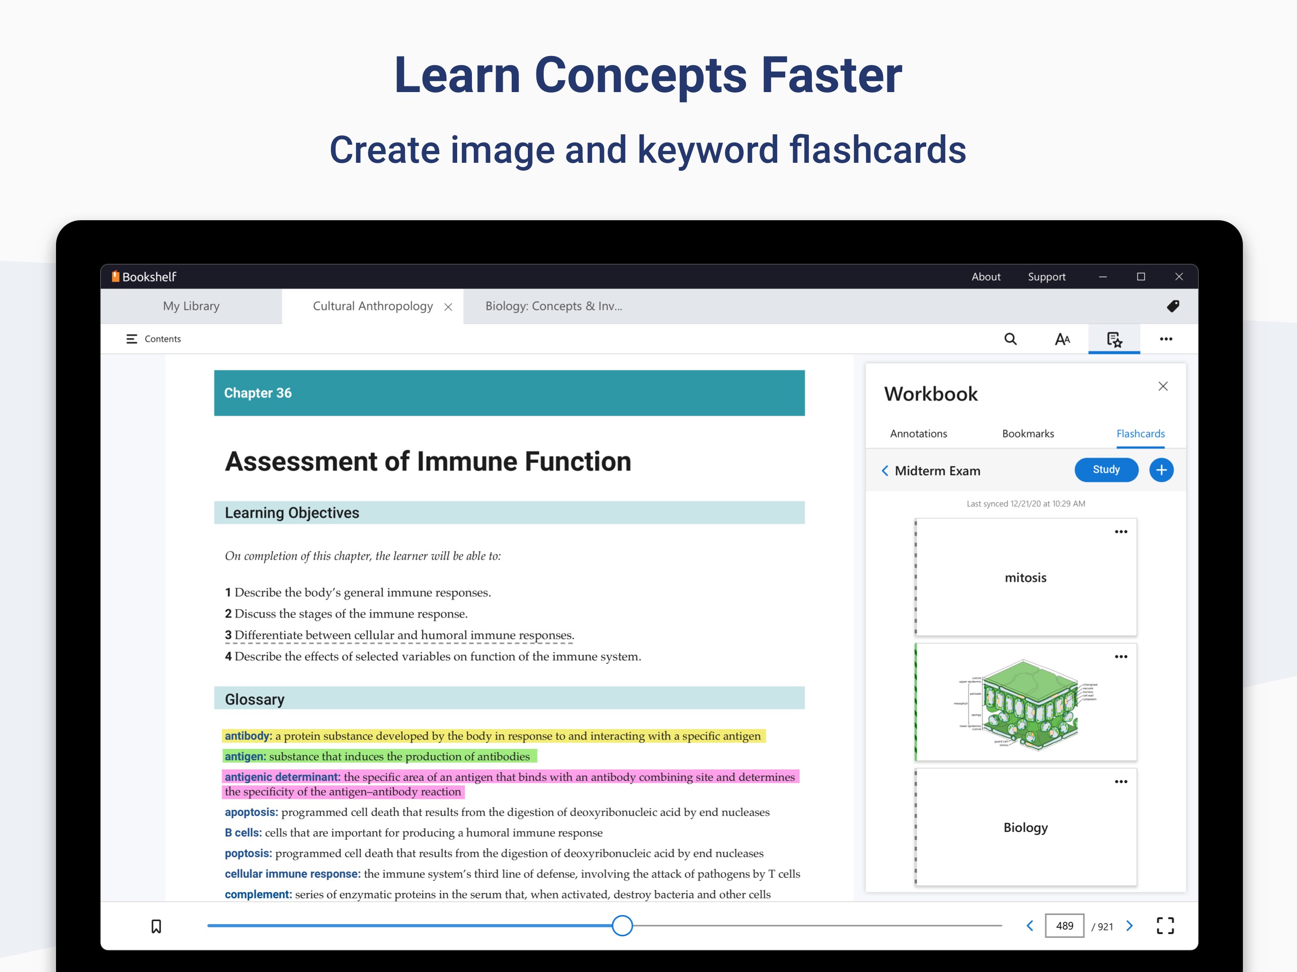The image size is (1297, 972).
Task: Click the tag icon in tab bar
Action: 1172,306
